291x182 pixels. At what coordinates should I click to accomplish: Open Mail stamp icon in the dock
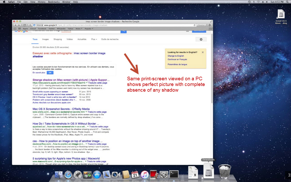(107, 175)
